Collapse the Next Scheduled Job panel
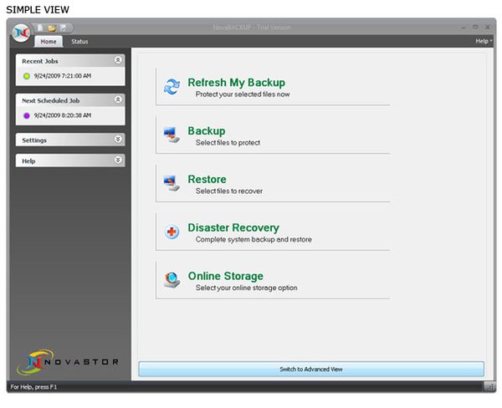 pos(118,99)
